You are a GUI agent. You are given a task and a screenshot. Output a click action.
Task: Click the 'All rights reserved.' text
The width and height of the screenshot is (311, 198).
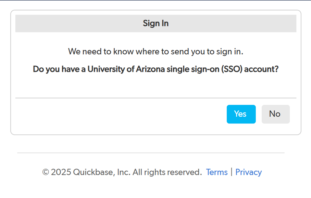point(167,172)
